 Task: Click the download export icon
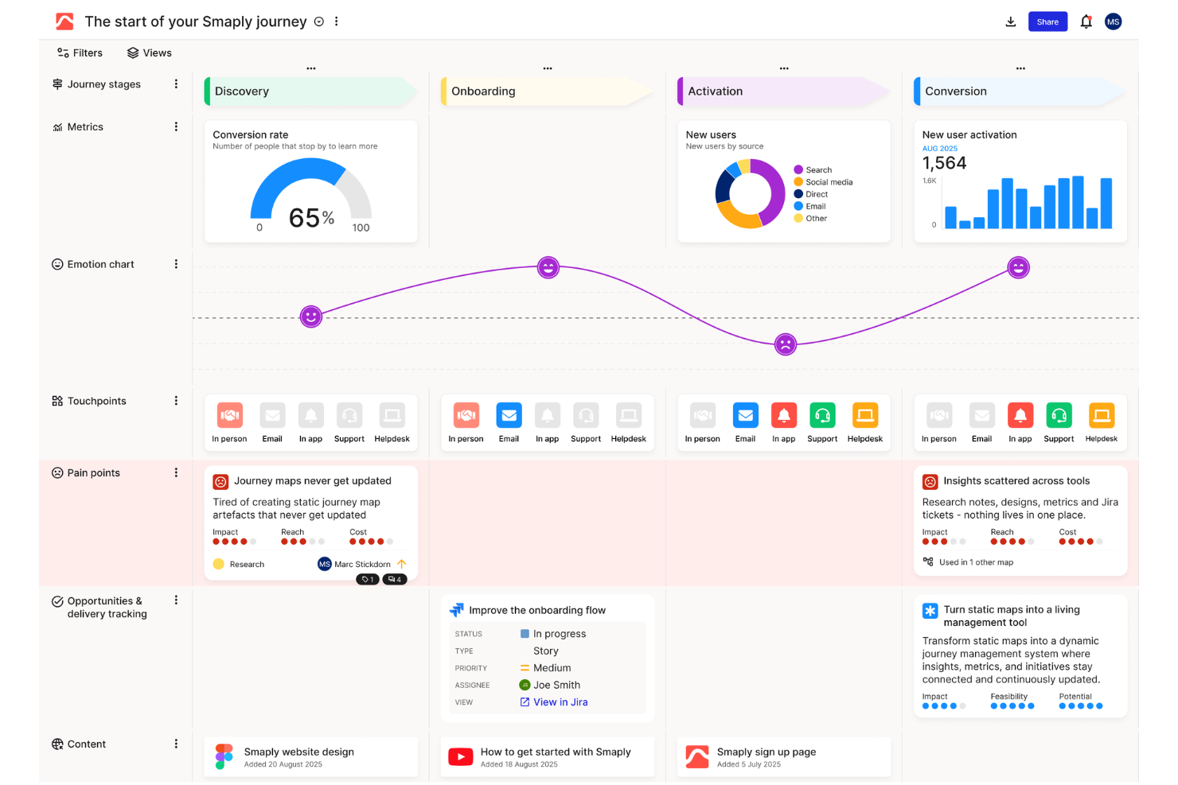(1011, 21)
